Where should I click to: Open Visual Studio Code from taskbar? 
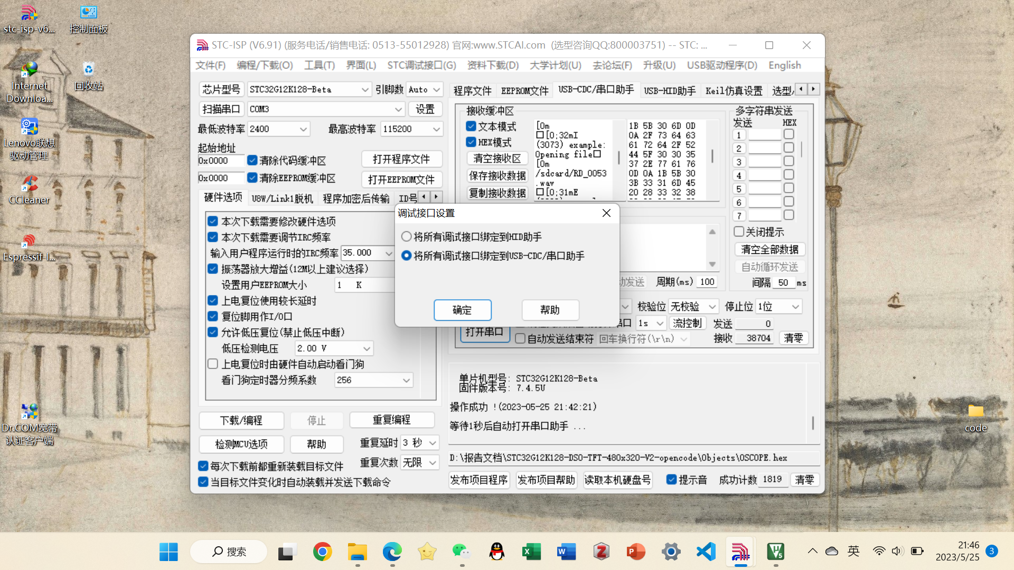pos(706,552)
